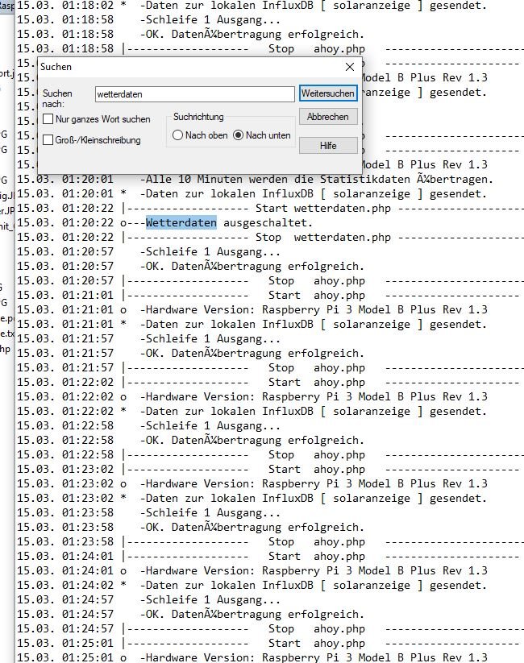Click the highlighted 'Wetterdaten' match
The width and height of the screenshot is (524, 663).
(181, 222)
